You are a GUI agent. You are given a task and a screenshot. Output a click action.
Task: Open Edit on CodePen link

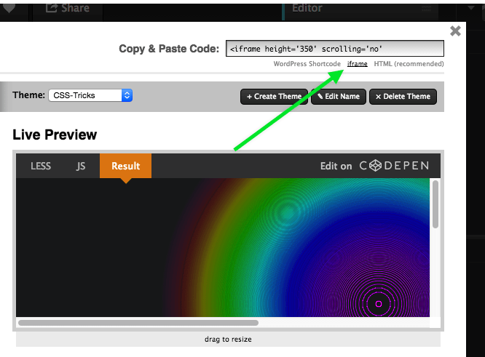[x=374, y=167]
